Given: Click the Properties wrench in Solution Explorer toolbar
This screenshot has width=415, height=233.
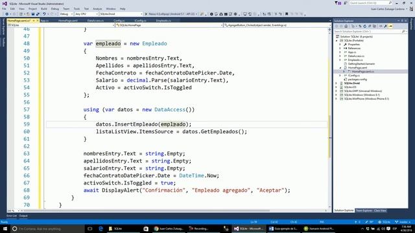Looking at the screenshot, I should click(386, 26).
